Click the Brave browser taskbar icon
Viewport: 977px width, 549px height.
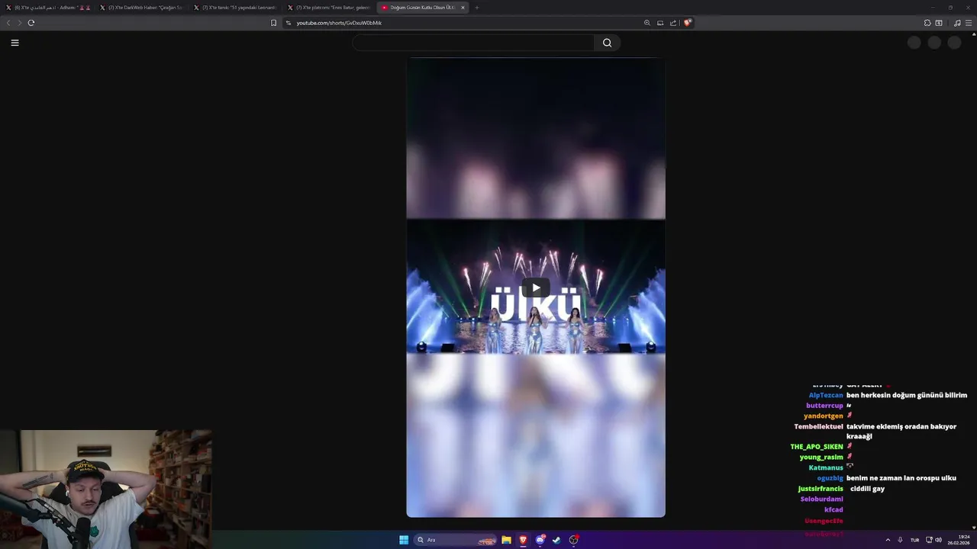point(523,540)
